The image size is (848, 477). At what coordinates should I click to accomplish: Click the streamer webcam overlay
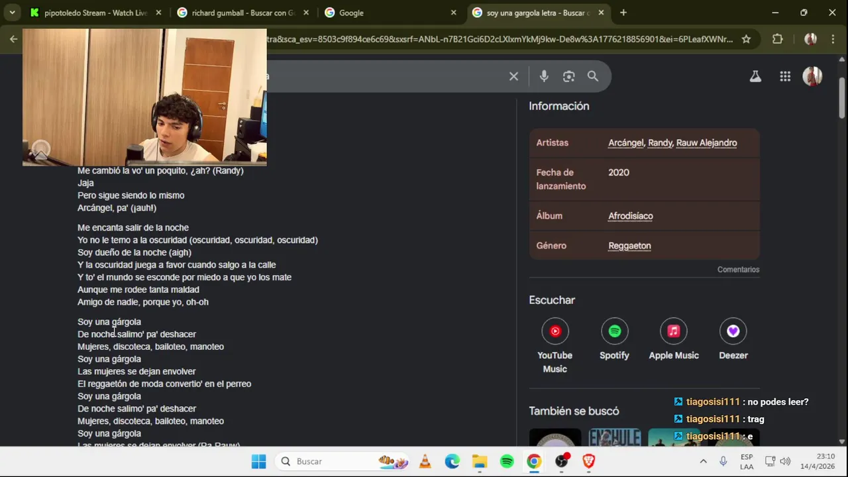tap(144, 97)
